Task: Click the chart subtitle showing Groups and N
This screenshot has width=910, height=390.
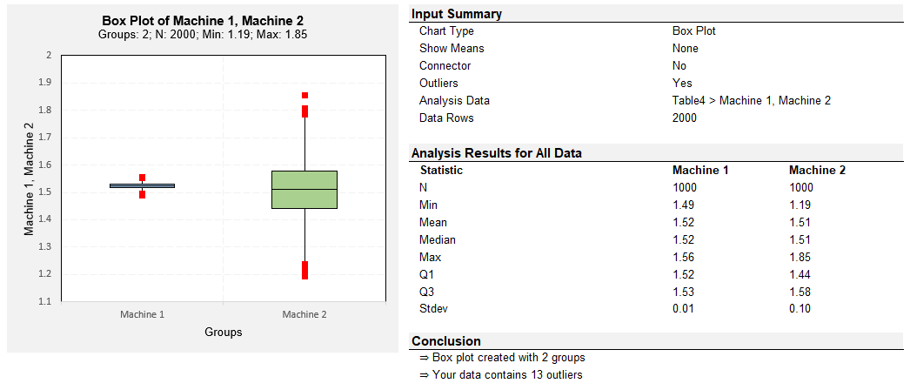Action: [x=203, y=34]
